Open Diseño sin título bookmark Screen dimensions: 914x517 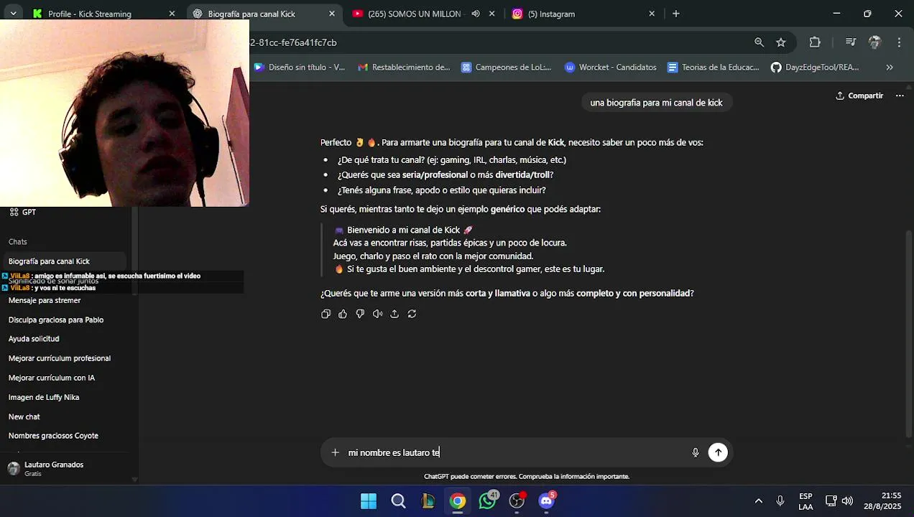(x=300, y=67)
